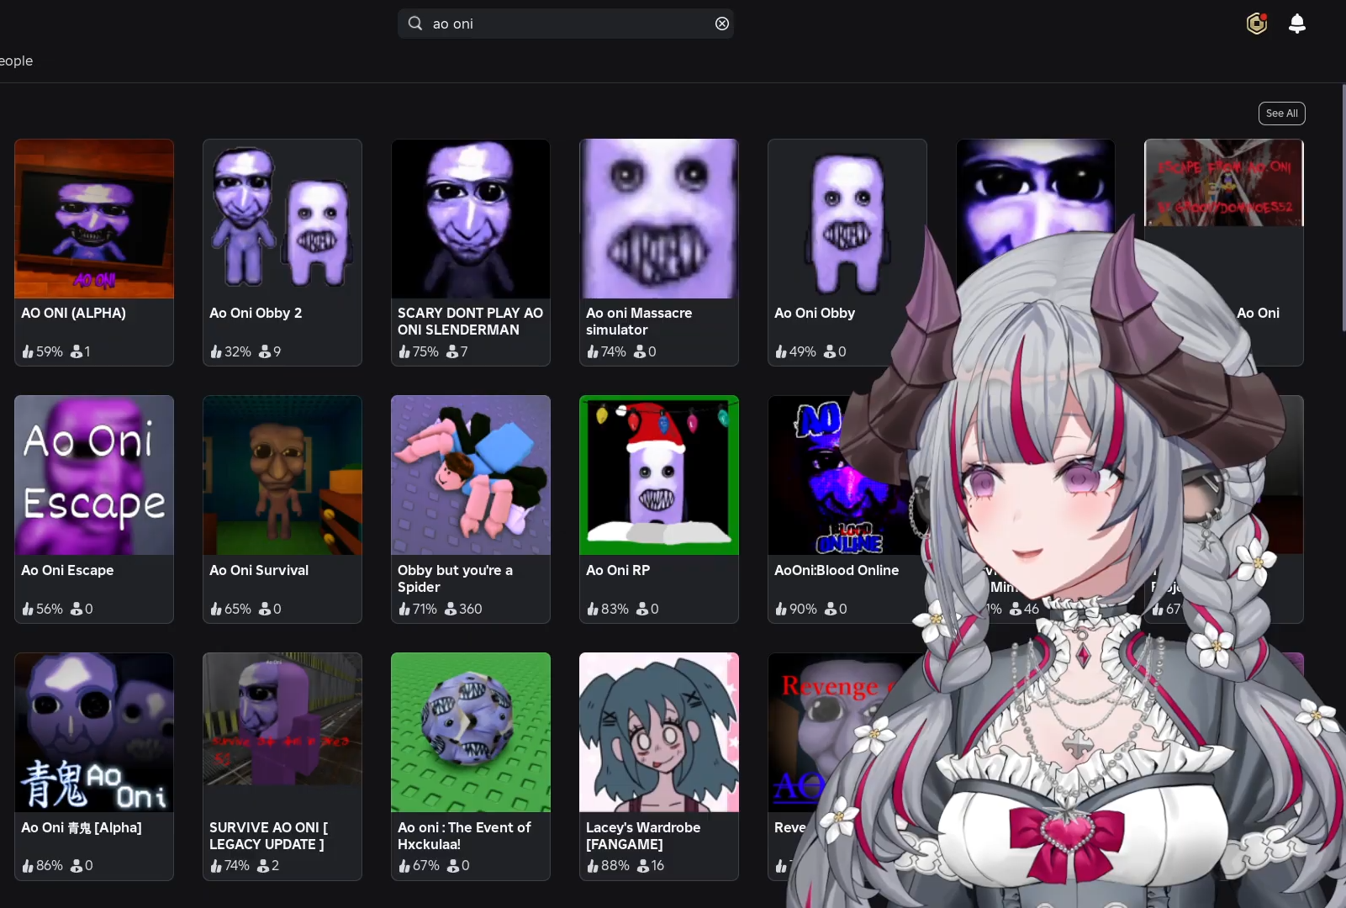
Task: Click thumbs-up icon on Spider obby card
Action: click(x=404, y=609)
